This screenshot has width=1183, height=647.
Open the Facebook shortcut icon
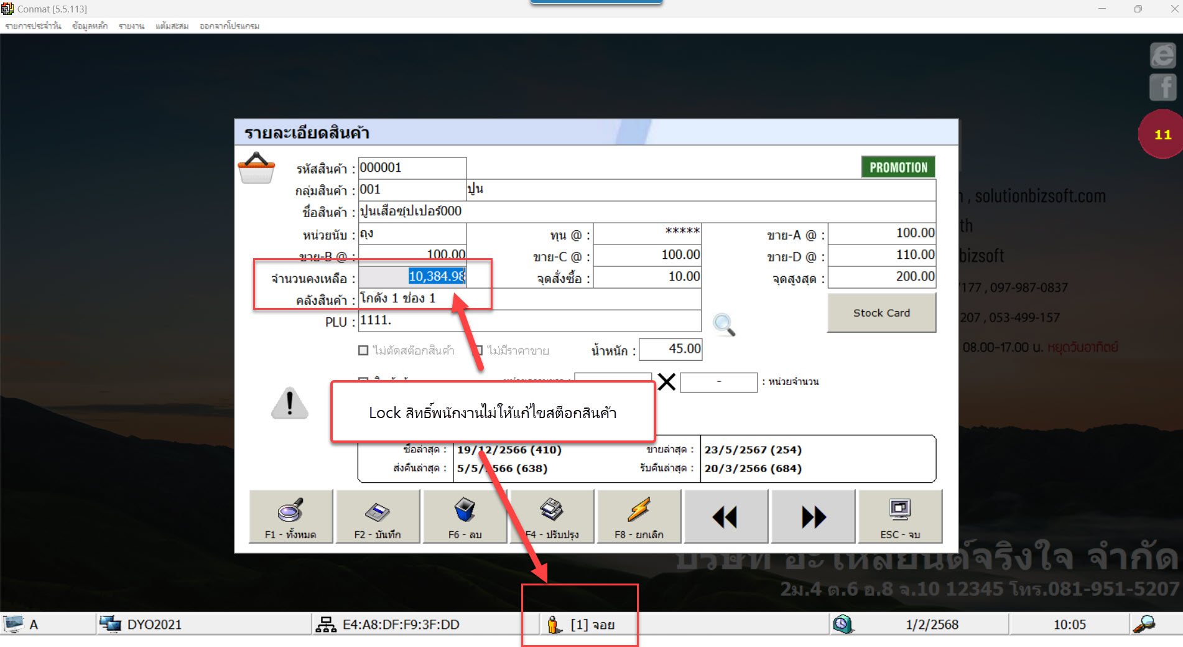pos(1162,87)
